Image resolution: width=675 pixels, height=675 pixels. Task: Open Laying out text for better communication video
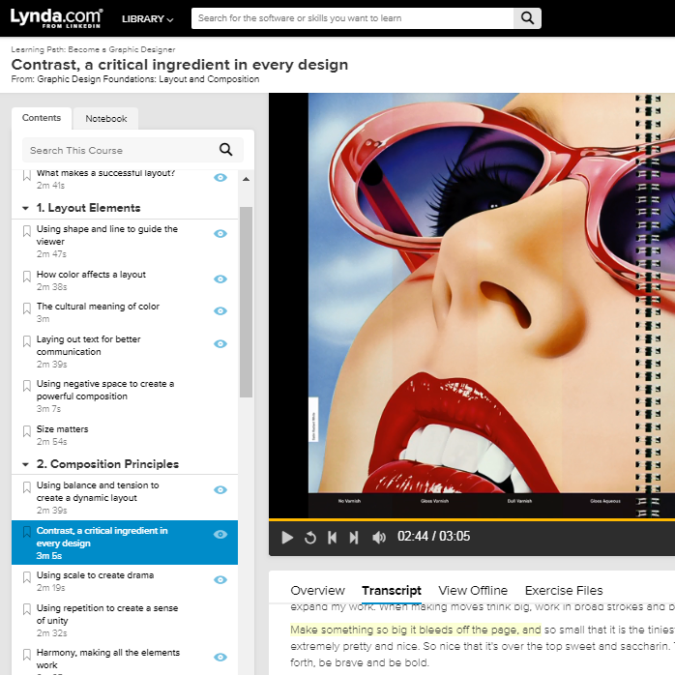[x=88, y=345]
